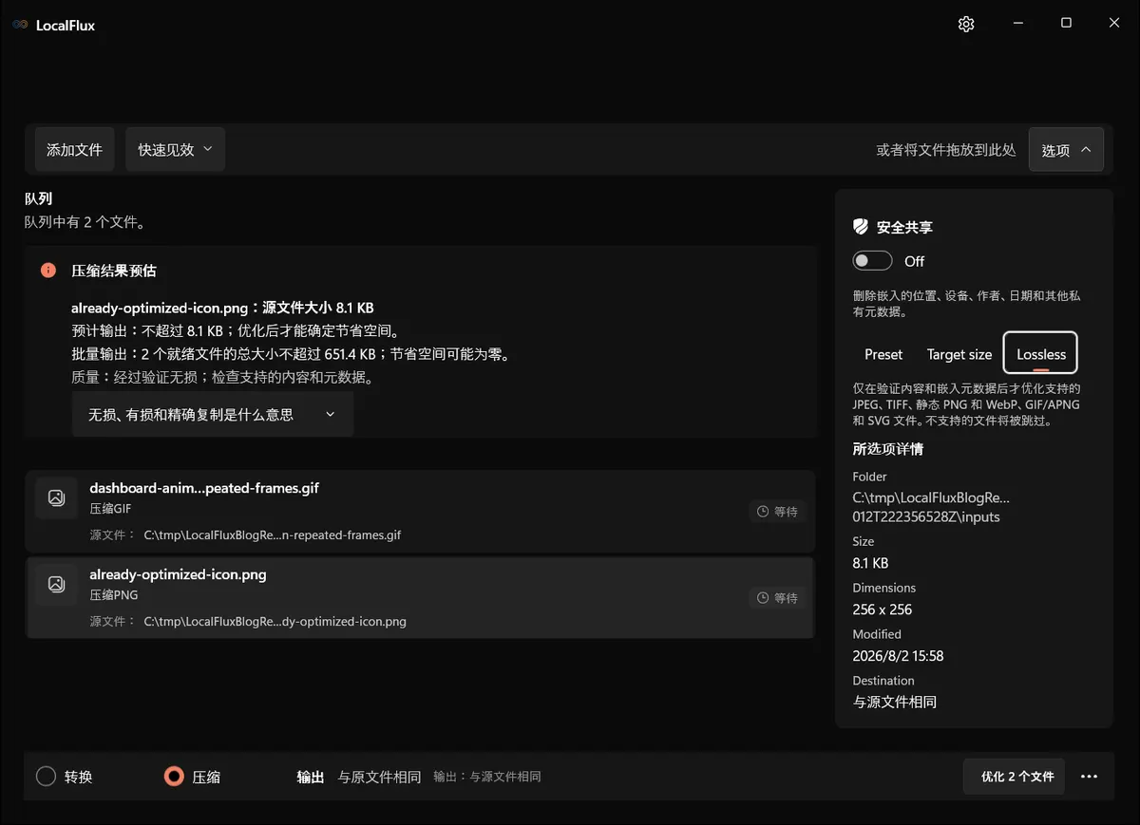The image size is (1140, 825).
Task: Click the 8.1 KB Size value
Action: click(x=870, y=563)
